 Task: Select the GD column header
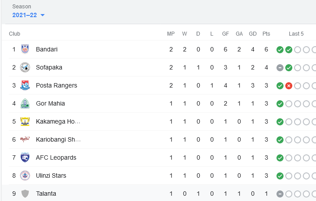tap(253, 34)
